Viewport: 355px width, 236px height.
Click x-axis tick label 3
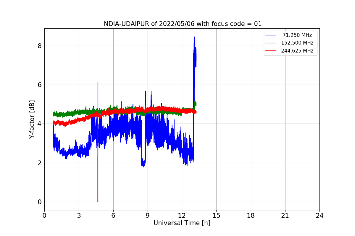pyautogui.click(x=79, y=216)
